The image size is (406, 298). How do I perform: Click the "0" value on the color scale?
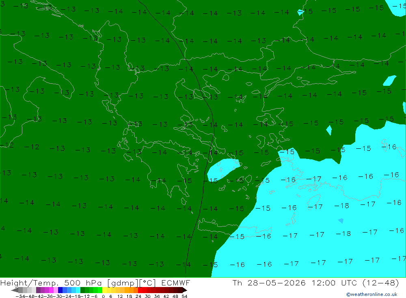[x=103, y=296]
